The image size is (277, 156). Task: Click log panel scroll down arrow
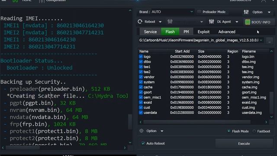pyautogui.click(x=130, y=143)
